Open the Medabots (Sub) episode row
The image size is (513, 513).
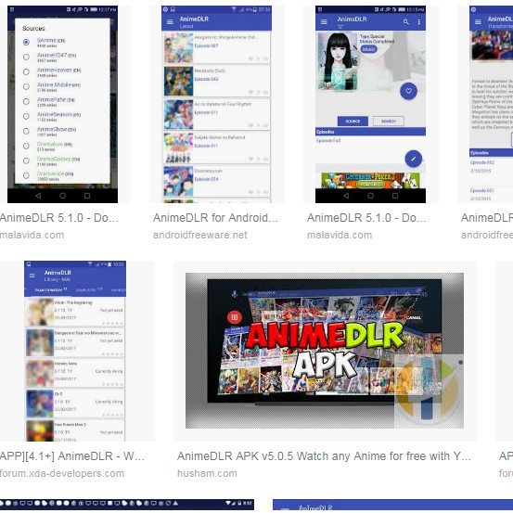(x=216, y=81)
